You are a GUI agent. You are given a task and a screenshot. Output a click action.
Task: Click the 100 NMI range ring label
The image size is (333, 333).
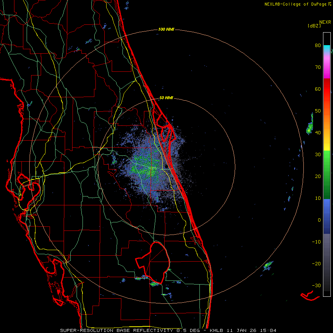166,29
